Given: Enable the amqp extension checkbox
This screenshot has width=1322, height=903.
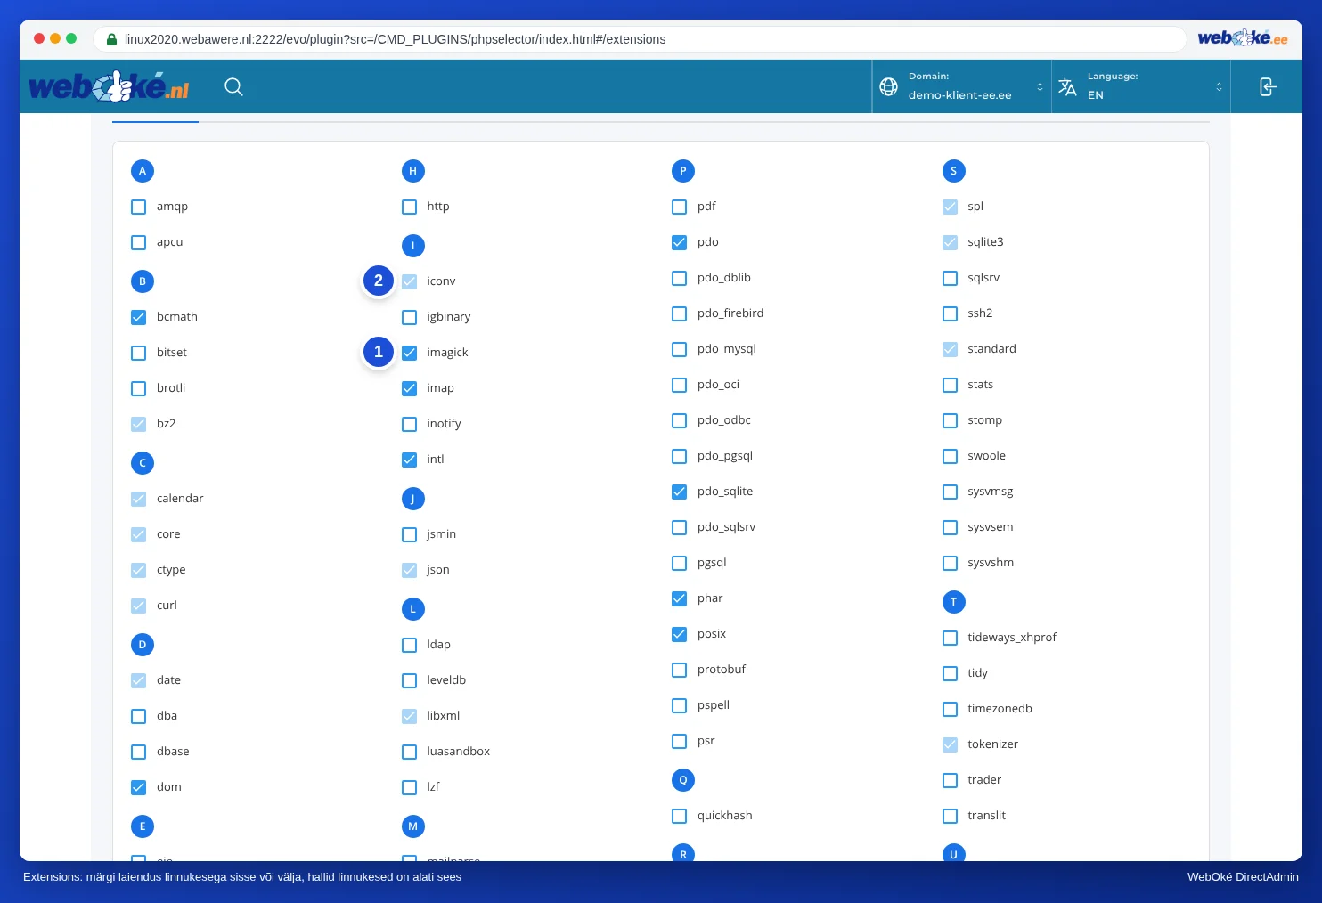Looking at the screenshot, I should pyautogui.click(x=139, y=207).
